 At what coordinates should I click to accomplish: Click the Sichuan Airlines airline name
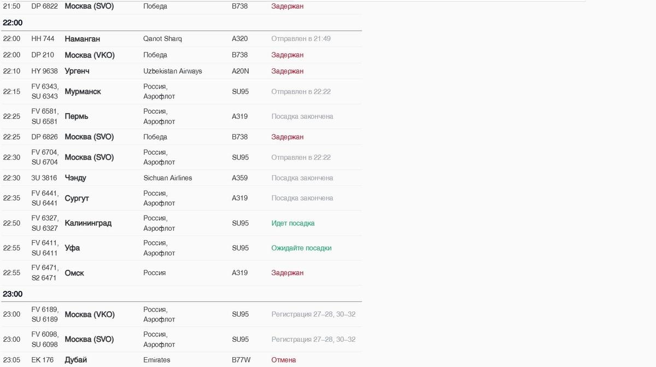tap(167, 178)
